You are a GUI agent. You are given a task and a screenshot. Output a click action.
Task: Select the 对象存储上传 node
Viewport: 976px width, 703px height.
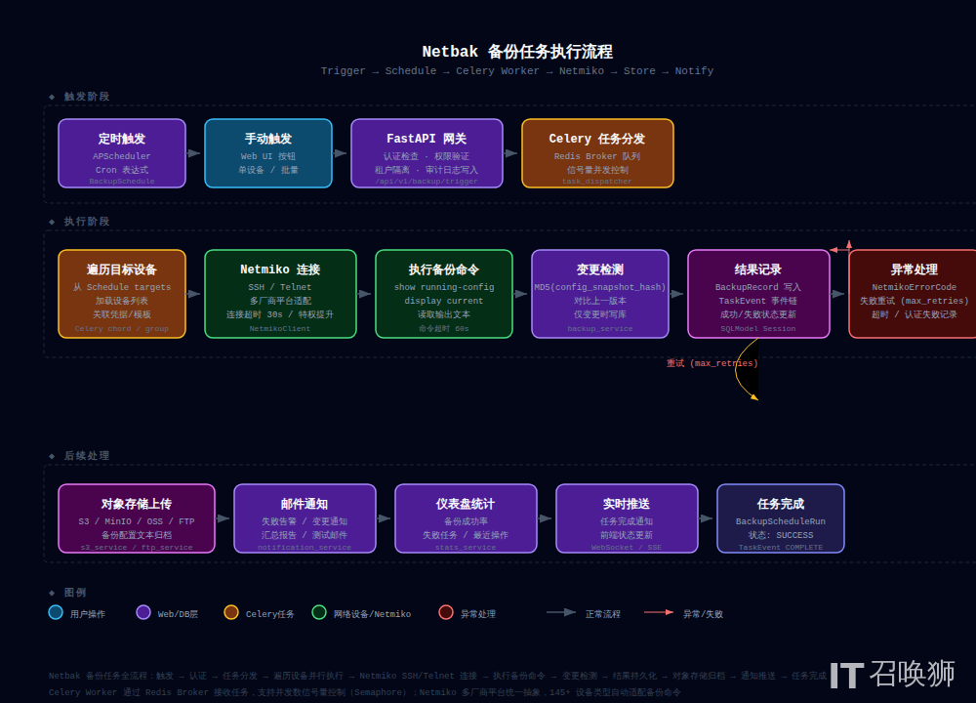click(137, 518)
